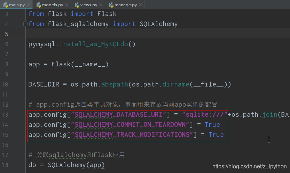This screenshot has height=173, width=290.
Task: Close the manage.py tab
Action: coord(141,5)
